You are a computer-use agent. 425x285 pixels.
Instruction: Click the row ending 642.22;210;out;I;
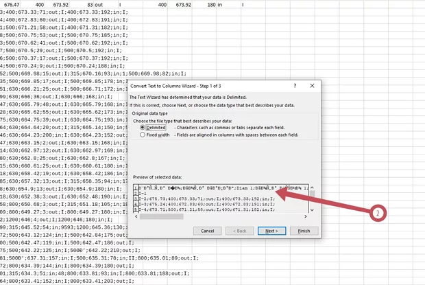[x=70, y=250]
